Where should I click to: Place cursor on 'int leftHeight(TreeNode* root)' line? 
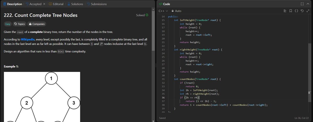click(197, 20)
